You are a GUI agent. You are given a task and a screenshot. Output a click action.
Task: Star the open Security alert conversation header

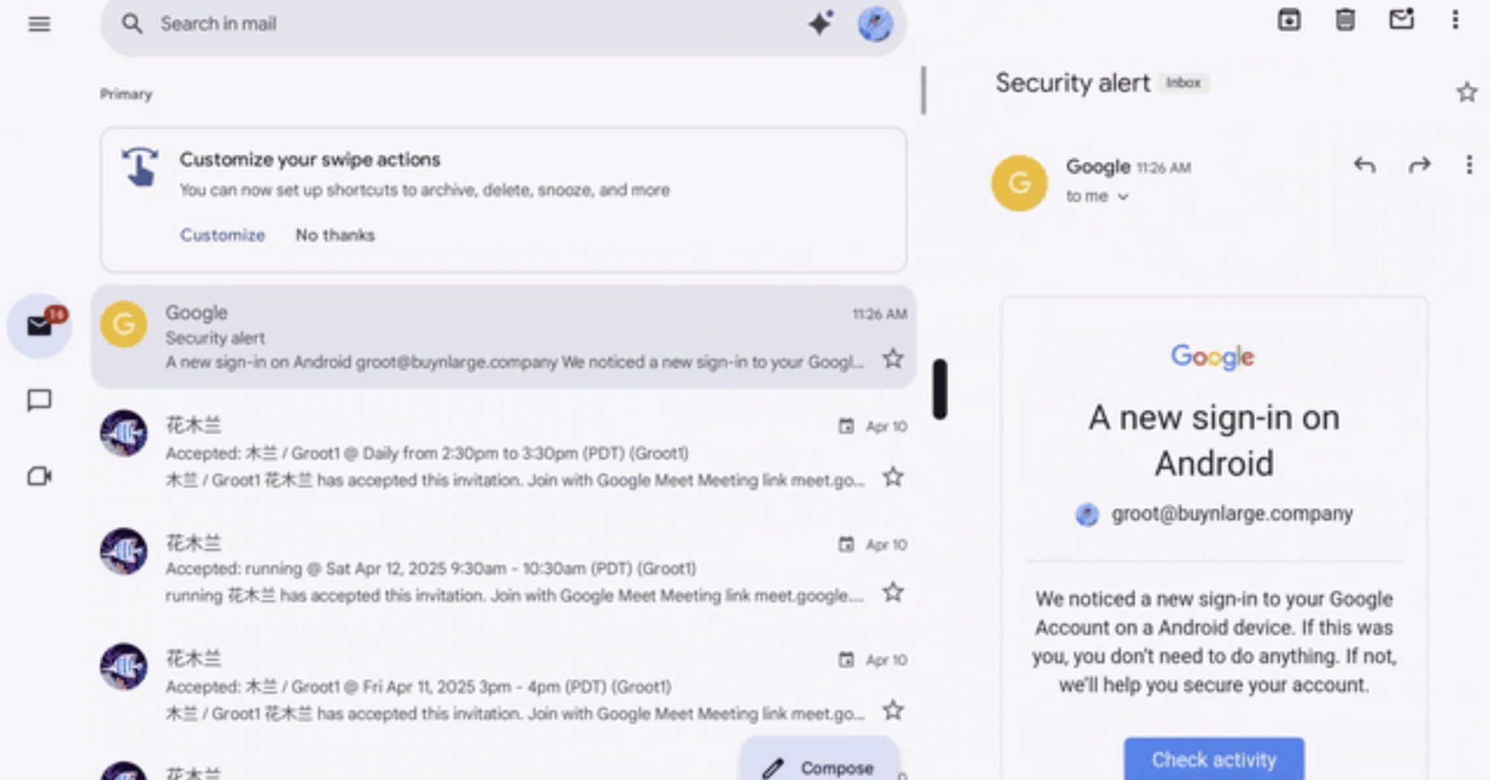click(1467, 92)
